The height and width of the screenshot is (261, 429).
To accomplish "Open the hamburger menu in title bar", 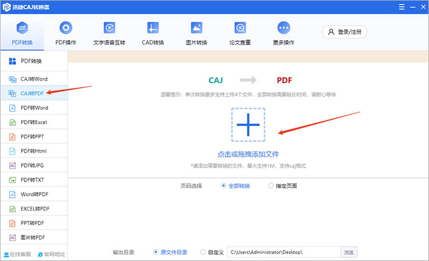I will 402,7.
